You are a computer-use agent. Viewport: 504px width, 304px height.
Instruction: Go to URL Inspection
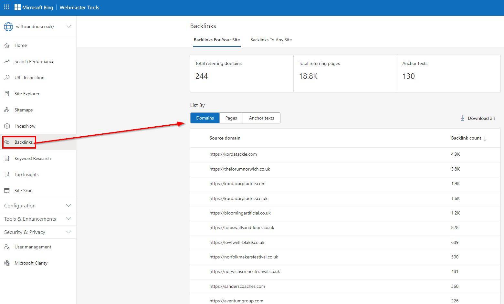click(x=38, y=78)
